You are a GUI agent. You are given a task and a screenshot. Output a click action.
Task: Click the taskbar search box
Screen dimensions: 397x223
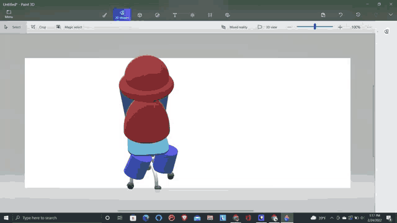[57, 217]
